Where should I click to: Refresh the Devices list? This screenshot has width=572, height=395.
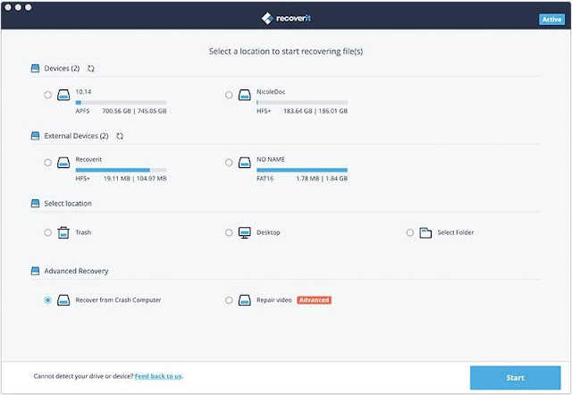91,69
